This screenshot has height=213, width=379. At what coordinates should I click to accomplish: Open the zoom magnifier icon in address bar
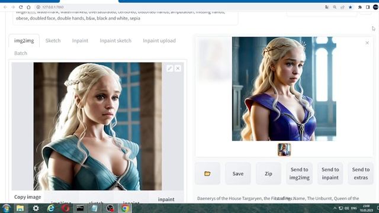pyautogui.click(x=335, y=7)
